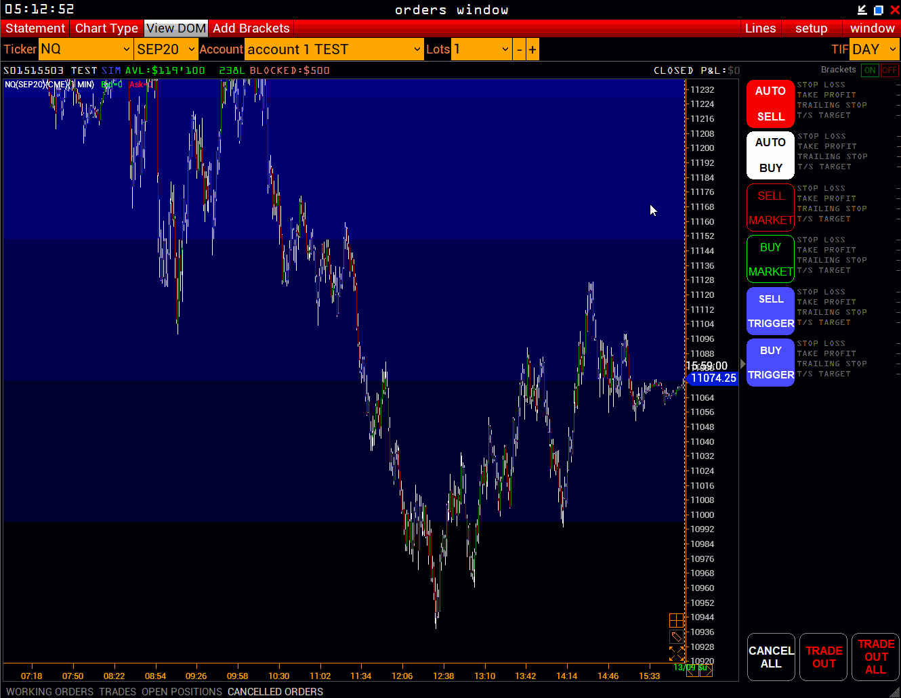Click the blue 11074.25 price marker
Viewport: 901px width, 698px height.
(713, 378)
